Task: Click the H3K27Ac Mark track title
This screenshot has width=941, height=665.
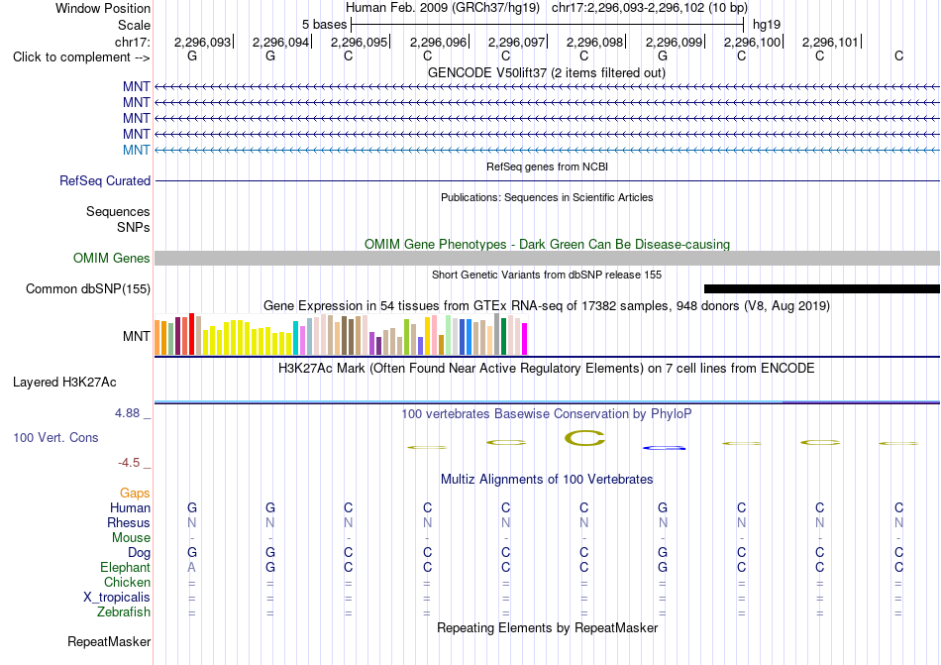Action: click(547, 368)
